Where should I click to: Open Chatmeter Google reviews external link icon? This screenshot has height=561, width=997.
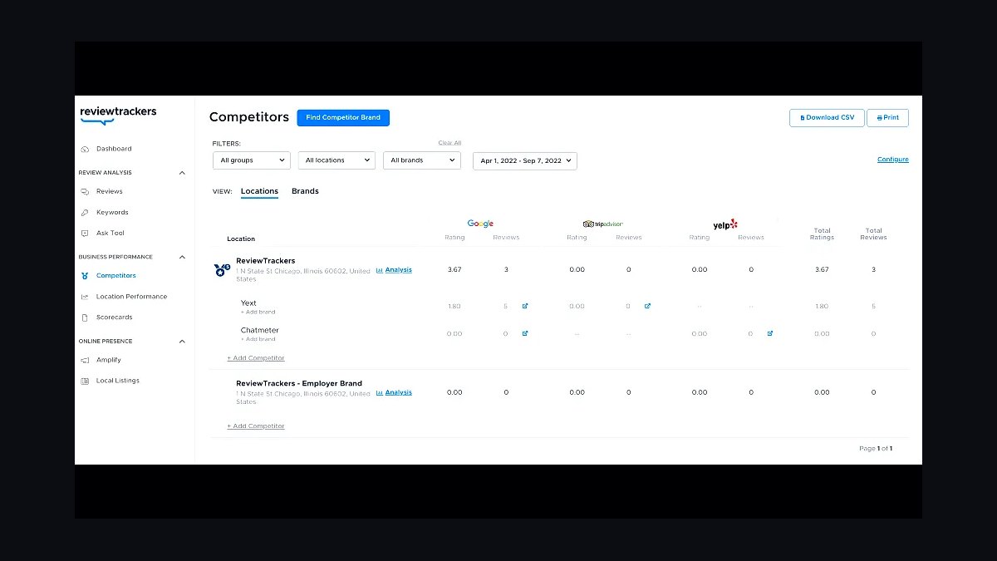pyautogui.click(x=525, y=333)
